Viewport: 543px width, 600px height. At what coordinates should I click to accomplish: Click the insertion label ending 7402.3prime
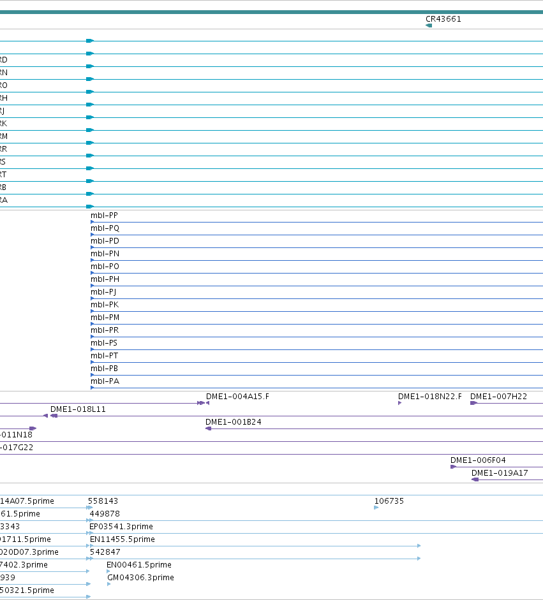pos(24,565)
